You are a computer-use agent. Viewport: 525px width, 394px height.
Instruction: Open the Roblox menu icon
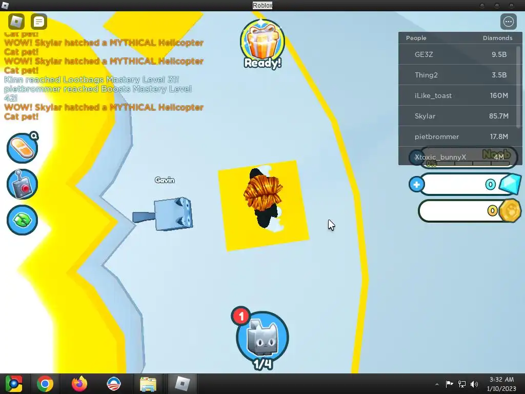click(x=16, y=22)
